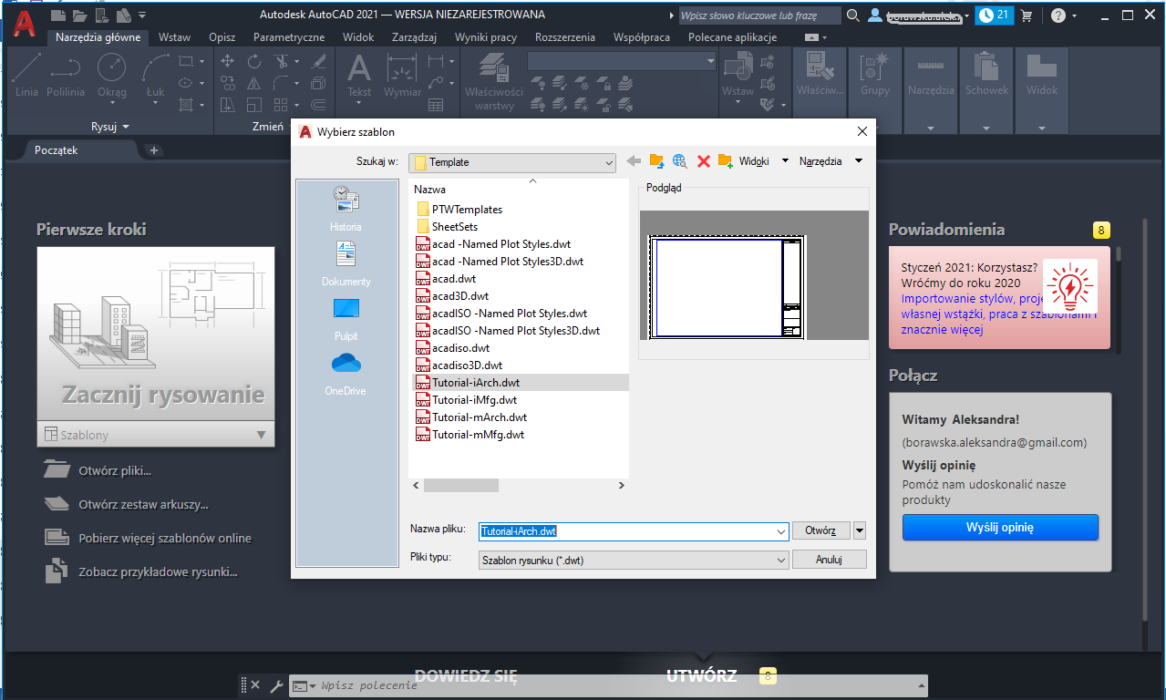This screenshot has width=1166, height=700.
Task: Click the Table tool in annotation panel
Action: 436,105
